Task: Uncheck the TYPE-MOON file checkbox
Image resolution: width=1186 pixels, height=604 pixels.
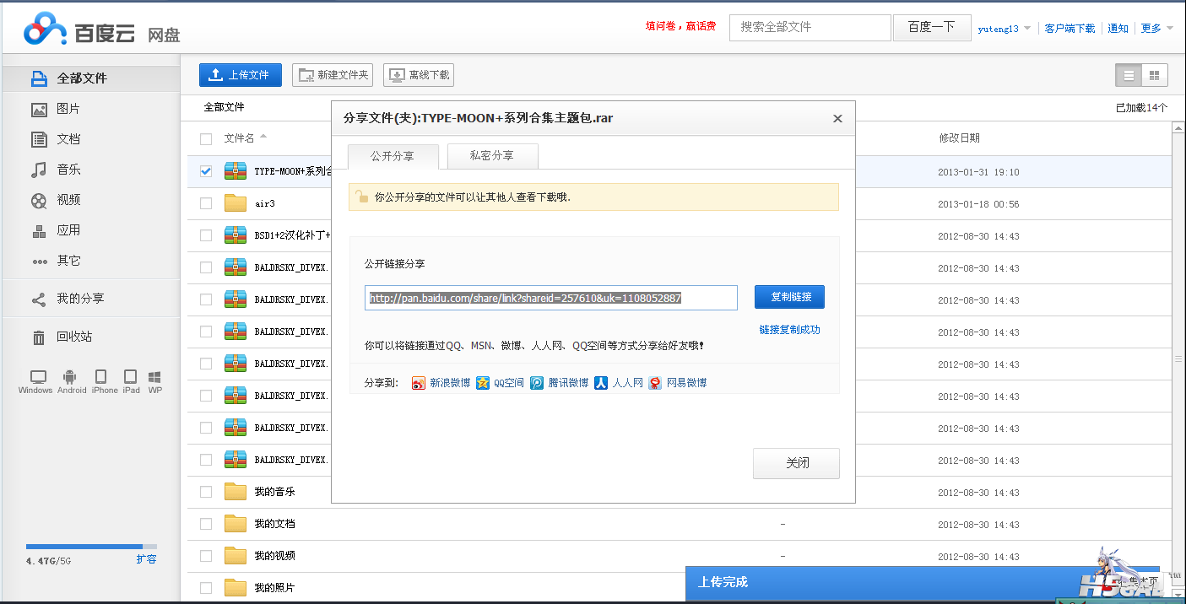Action: (206, 171)
